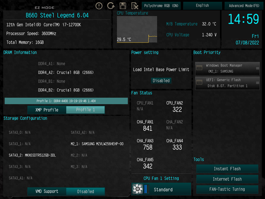The image size is (265, 199).
Task: Open the Instant Flash tool
Action: (x=227, y=169)
